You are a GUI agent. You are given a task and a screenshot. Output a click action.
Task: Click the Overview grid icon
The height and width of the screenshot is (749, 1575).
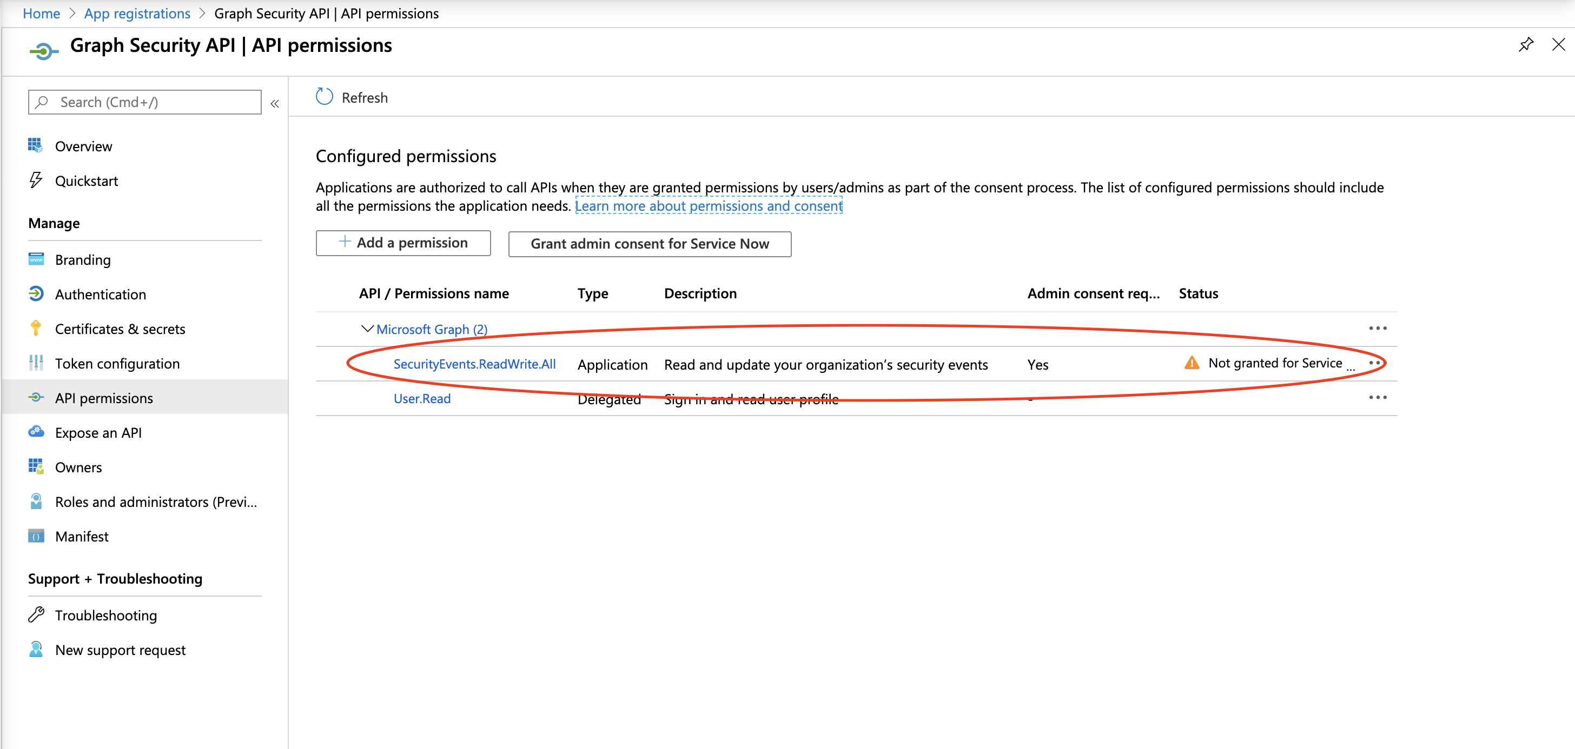point(36,145)
